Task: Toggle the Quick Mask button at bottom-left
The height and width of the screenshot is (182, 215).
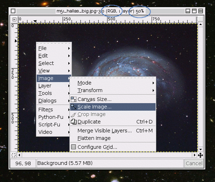Action: coord(14,155)
